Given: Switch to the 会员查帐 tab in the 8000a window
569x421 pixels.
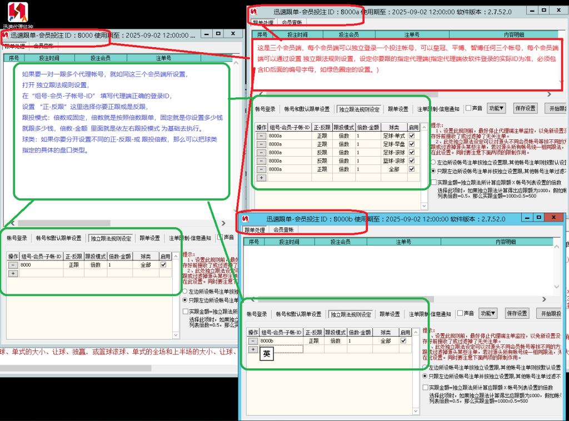Looking at the screenshot, I should pos(292,23).
